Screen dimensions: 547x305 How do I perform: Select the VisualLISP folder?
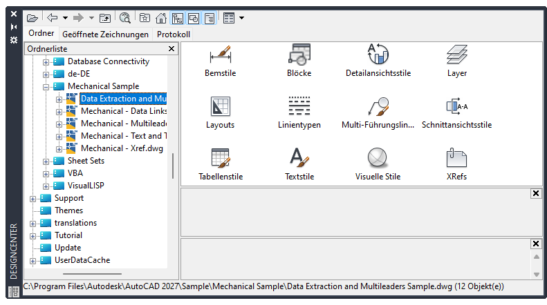[x=86, y=186]
